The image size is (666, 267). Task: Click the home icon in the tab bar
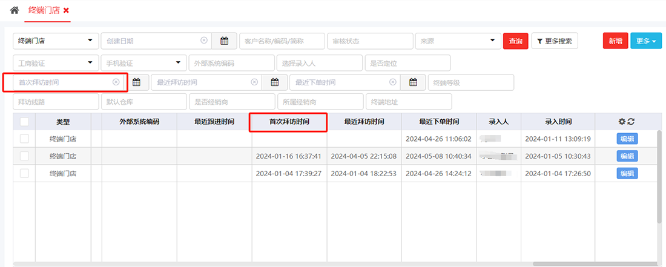pos(15,10)
